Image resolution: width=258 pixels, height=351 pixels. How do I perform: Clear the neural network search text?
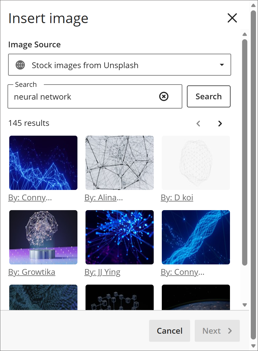click(164, 96)
